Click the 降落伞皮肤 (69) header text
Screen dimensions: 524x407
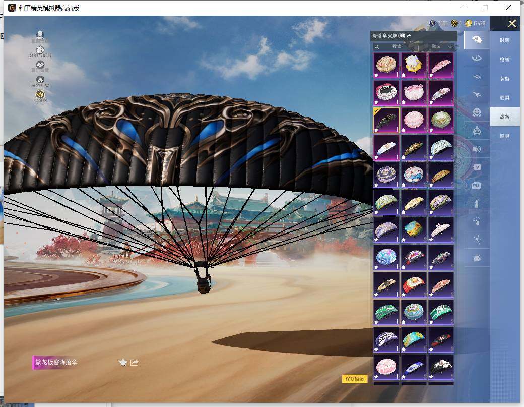click(388, 36)
